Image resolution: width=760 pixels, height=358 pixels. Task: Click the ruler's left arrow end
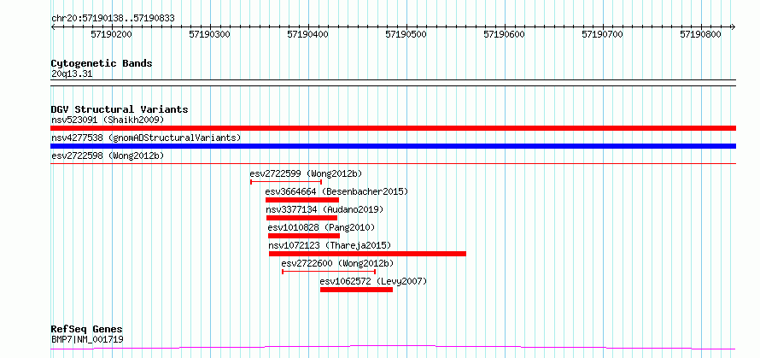click(53, 26)
